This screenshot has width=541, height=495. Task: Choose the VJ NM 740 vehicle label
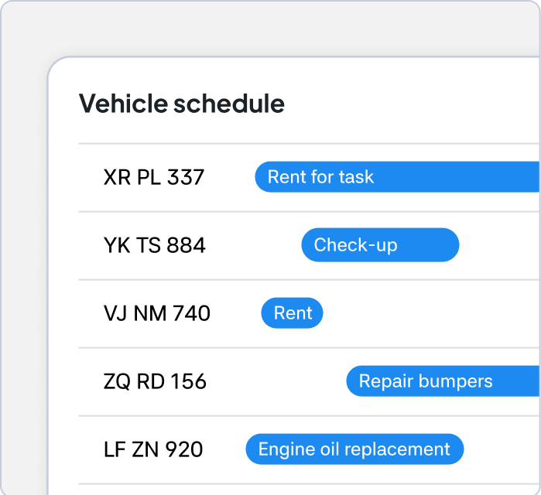pyautogui.click(x=156, y=313)
